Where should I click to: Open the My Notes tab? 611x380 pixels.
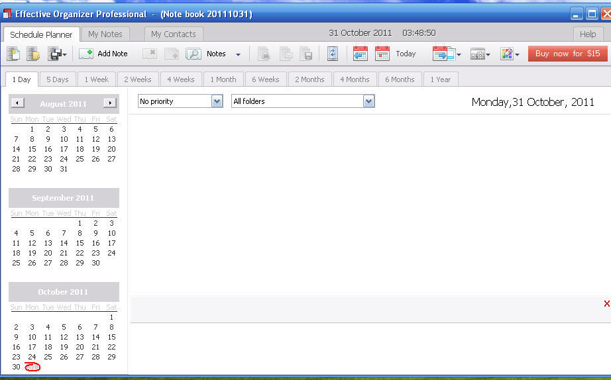click(x=105, y=34)
